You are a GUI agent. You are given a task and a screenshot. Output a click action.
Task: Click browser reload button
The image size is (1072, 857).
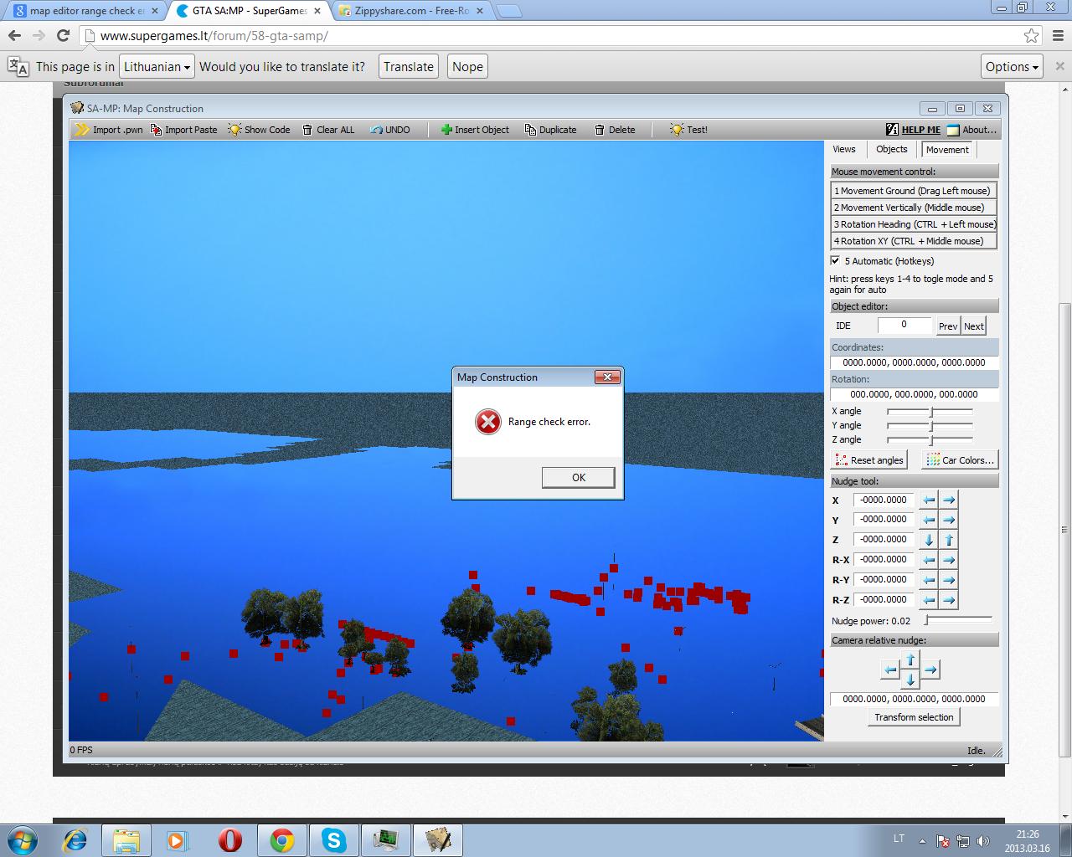click(x=63, y=35)
